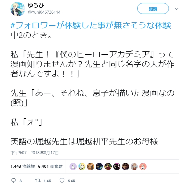Like the tweet with the heart icon
This screenshot has width=189, height=188.
pyautogui.click(x=62, y=180)
